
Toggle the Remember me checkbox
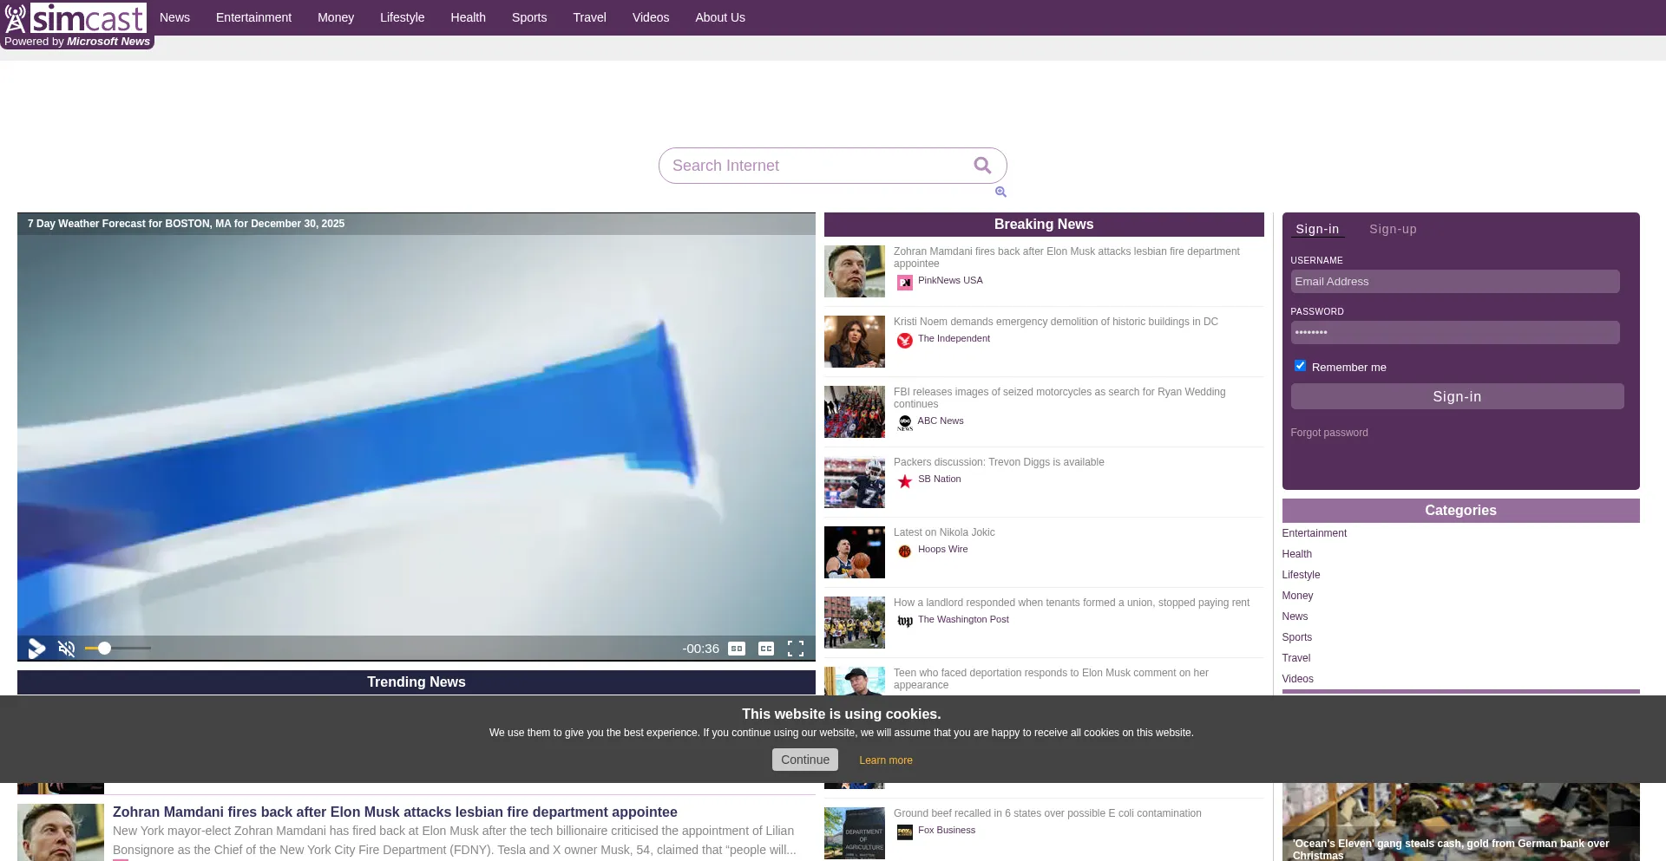(x=1300, y=366)
